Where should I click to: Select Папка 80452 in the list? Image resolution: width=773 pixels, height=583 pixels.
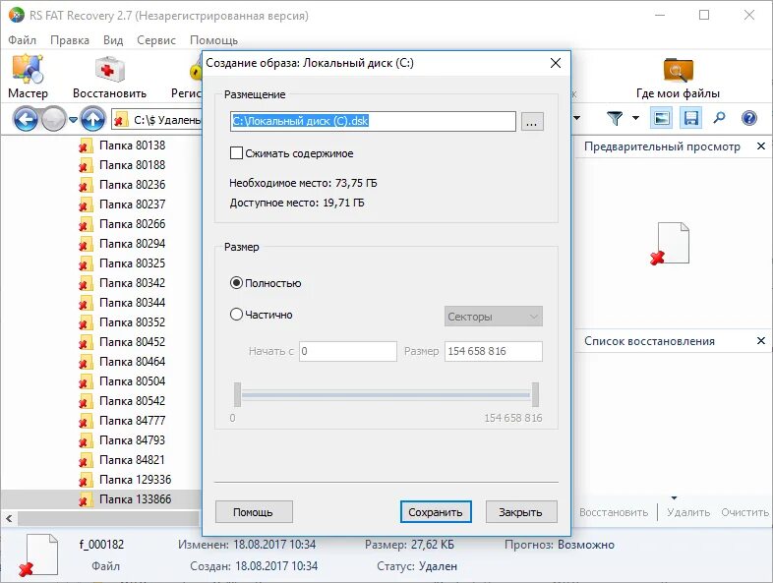click(x=132, y=341)
